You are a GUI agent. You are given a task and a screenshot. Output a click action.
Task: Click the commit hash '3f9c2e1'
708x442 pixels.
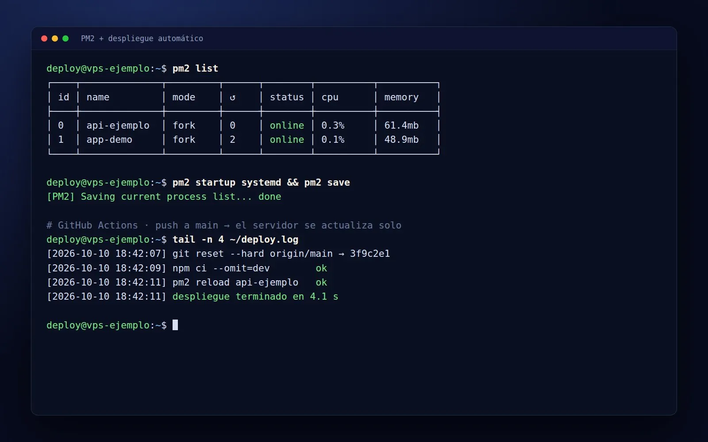tap(370, 254)
